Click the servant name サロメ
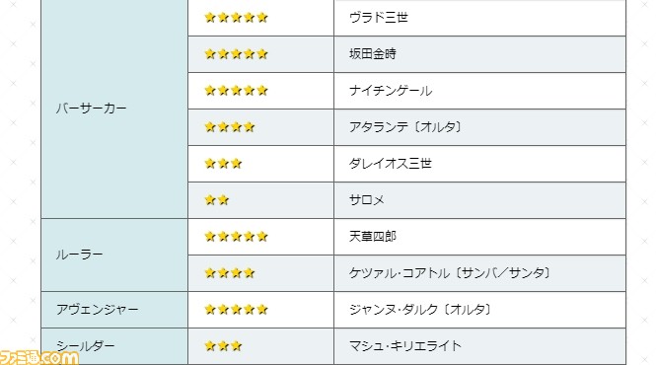This screenshot has width=656, height=365. click(x=367, y=199)
